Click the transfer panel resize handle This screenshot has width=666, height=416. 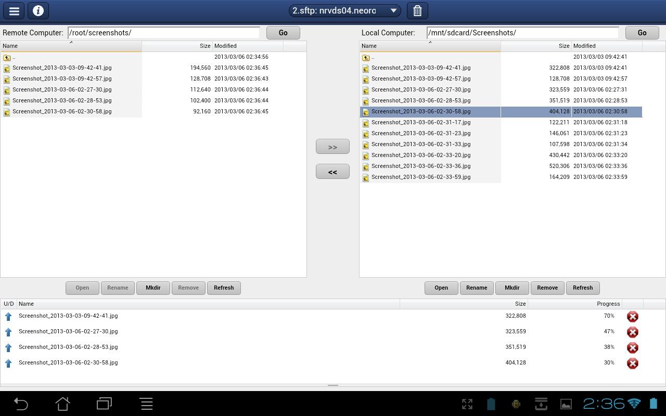tap(333, 385)
